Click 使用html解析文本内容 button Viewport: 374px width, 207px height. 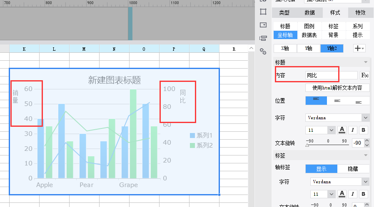337,88
